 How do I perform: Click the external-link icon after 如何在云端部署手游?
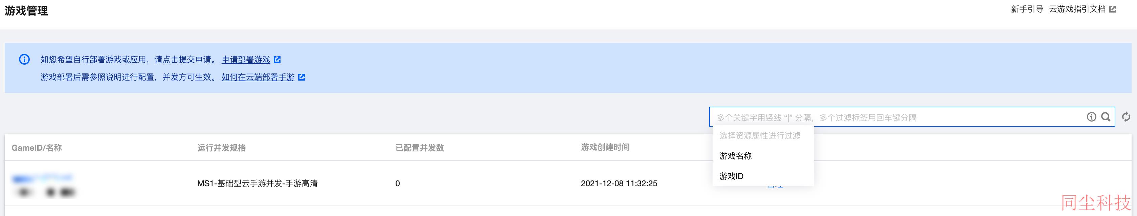[302, 77]
